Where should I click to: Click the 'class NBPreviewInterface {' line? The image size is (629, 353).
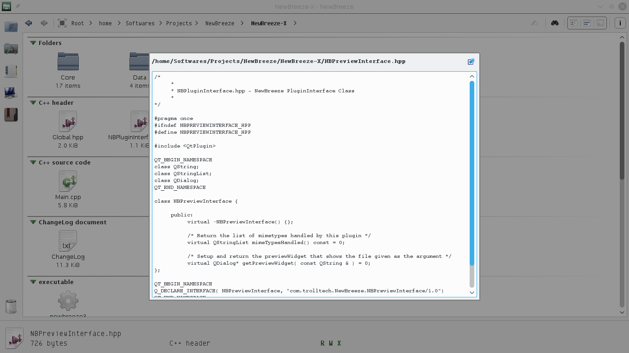pos(196,201)
